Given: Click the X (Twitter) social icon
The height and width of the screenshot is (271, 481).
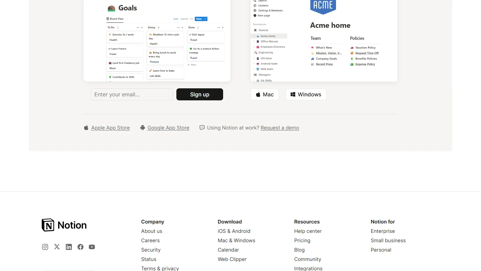Looking at the screenshot, I should pos(57,247).
